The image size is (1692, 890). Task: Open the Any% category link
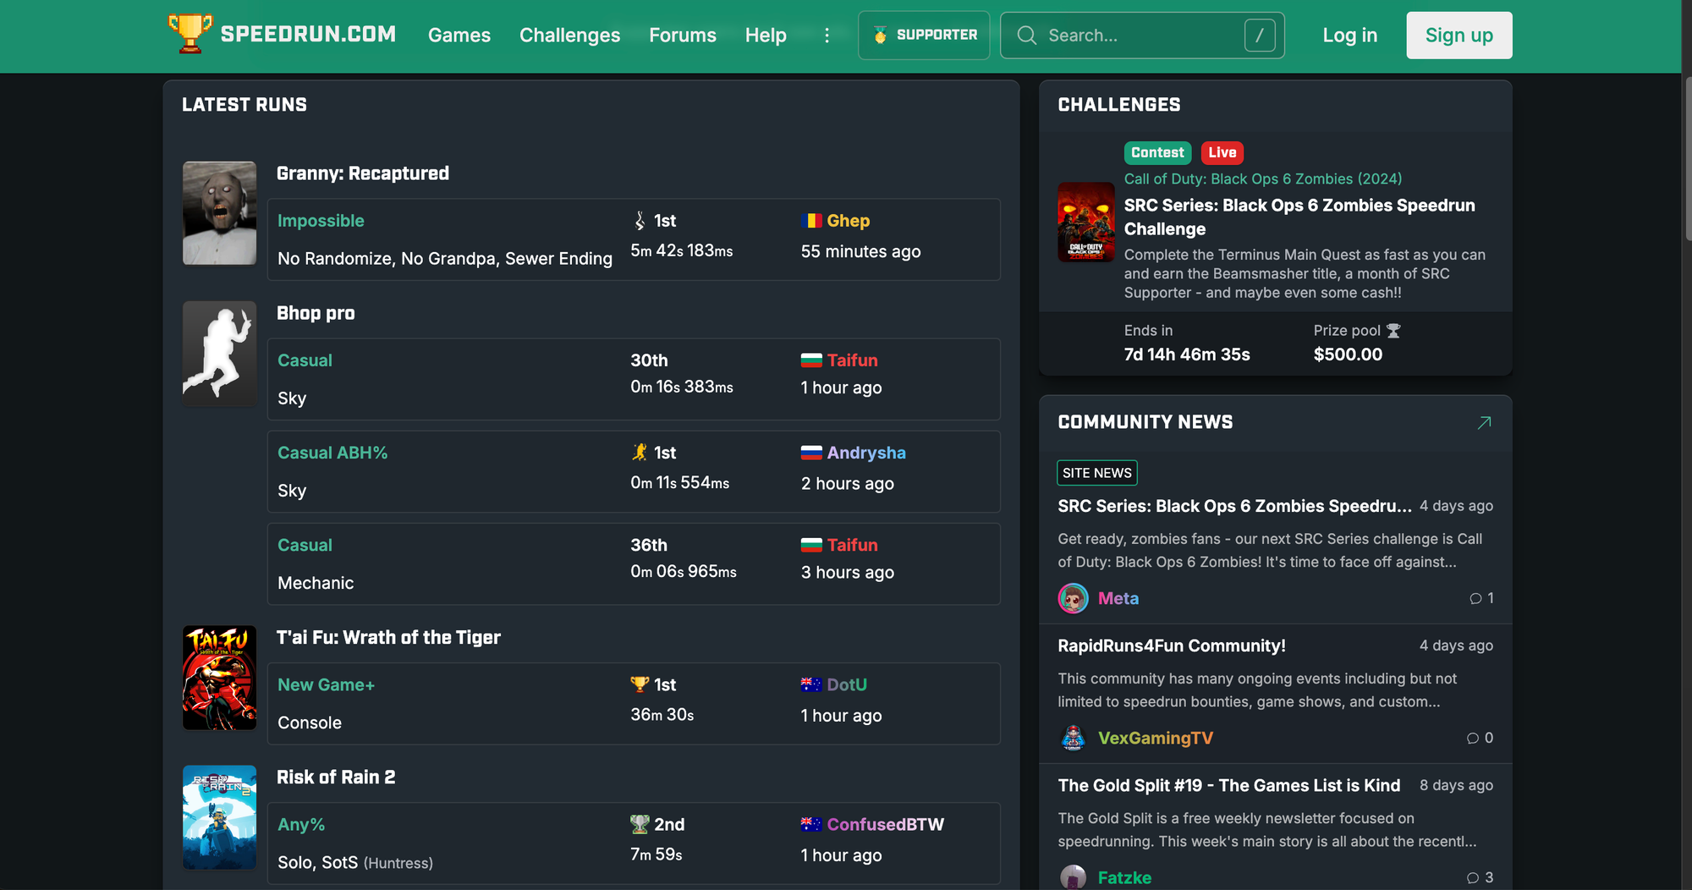pos(301,824)
